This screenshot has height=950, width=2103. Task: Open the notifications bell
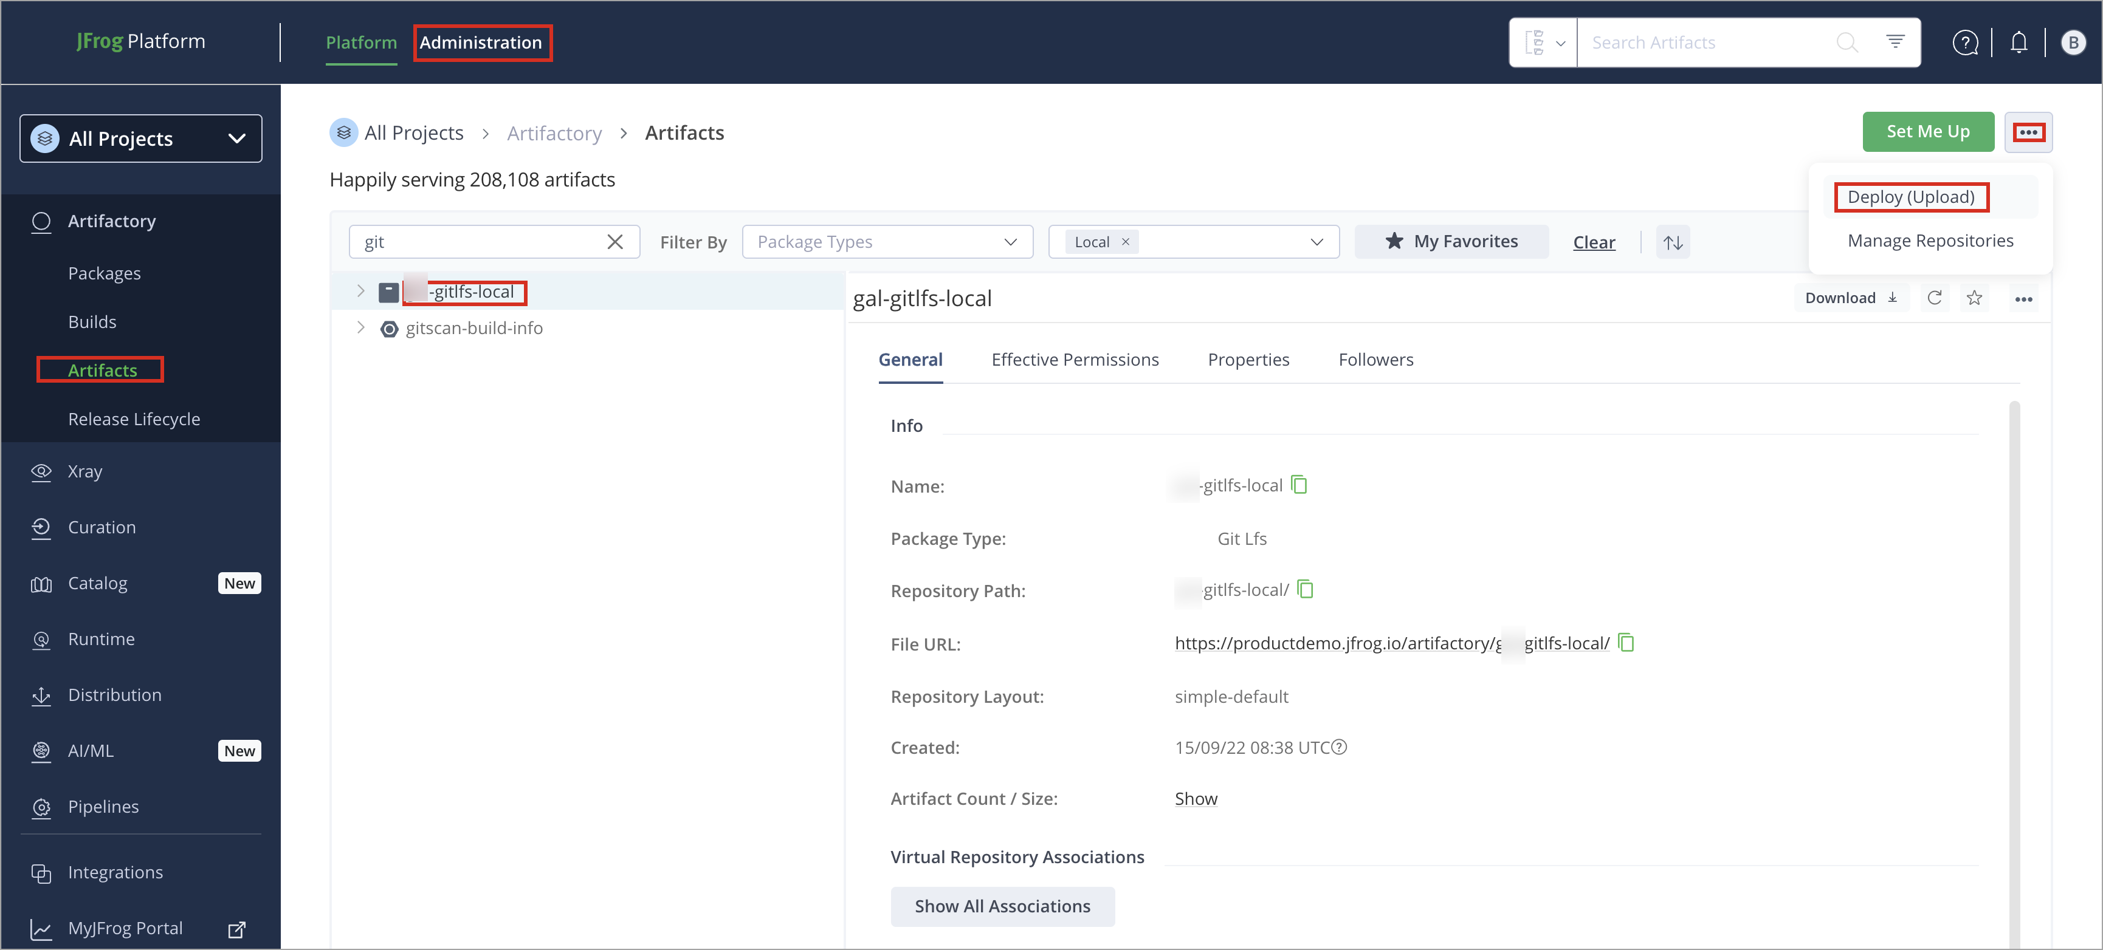tap(2019, 43)
